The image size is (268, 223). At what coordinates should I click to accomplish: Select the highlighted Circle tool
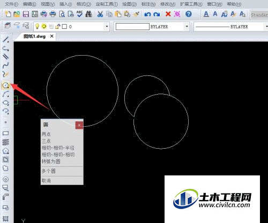[6, 86]
